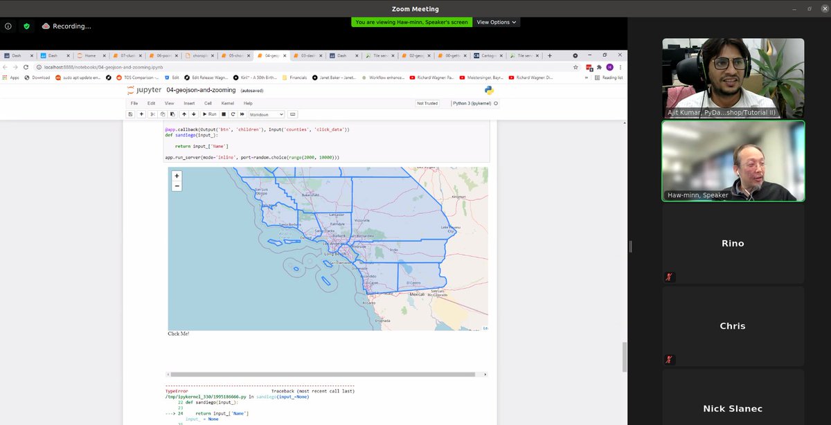This screenshot has width=831, height=425.
Task: Open the Chrome profile avatar
Action: click(609, 67)
